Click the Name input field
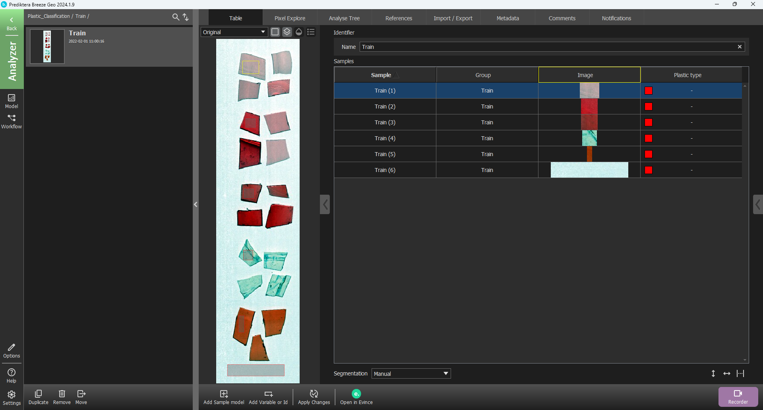The width and height of the screenshot is (763, 410). coord(548,47)
